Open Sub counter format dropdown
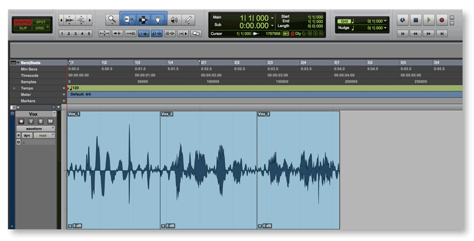Viewport: 474px width, 241px height. pos(273,26)
